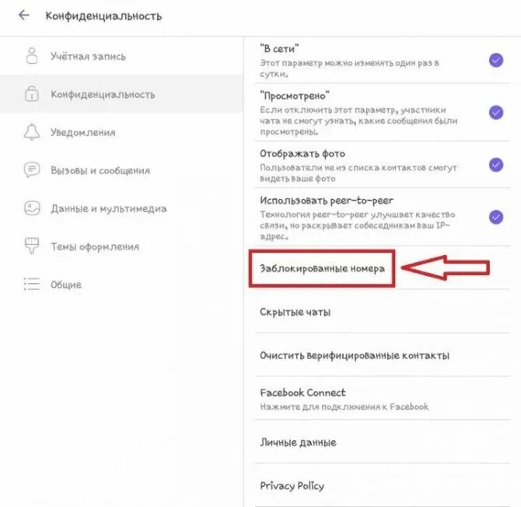
Task: Click the Вызовы и сообщения chat bubble icon
Action: click(32, 170)
